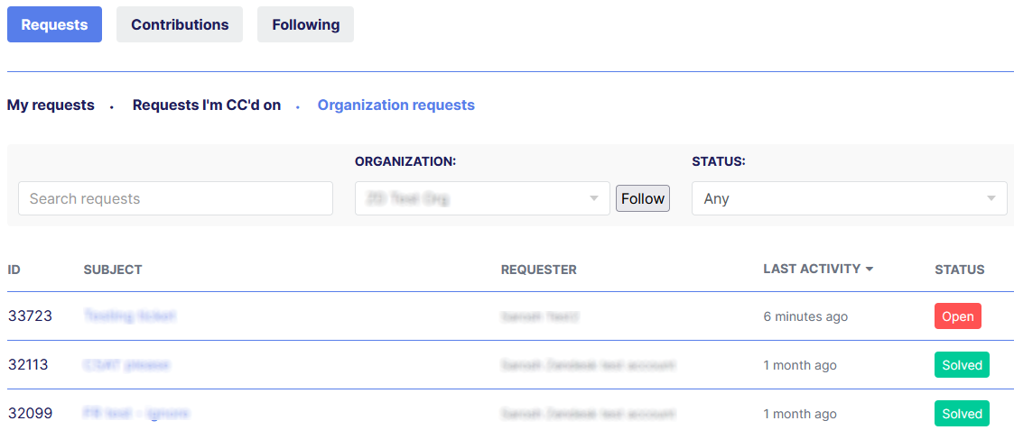Click the red Open status badge
This screenshot has width=1014, height=430.
(x=958, y=316)
